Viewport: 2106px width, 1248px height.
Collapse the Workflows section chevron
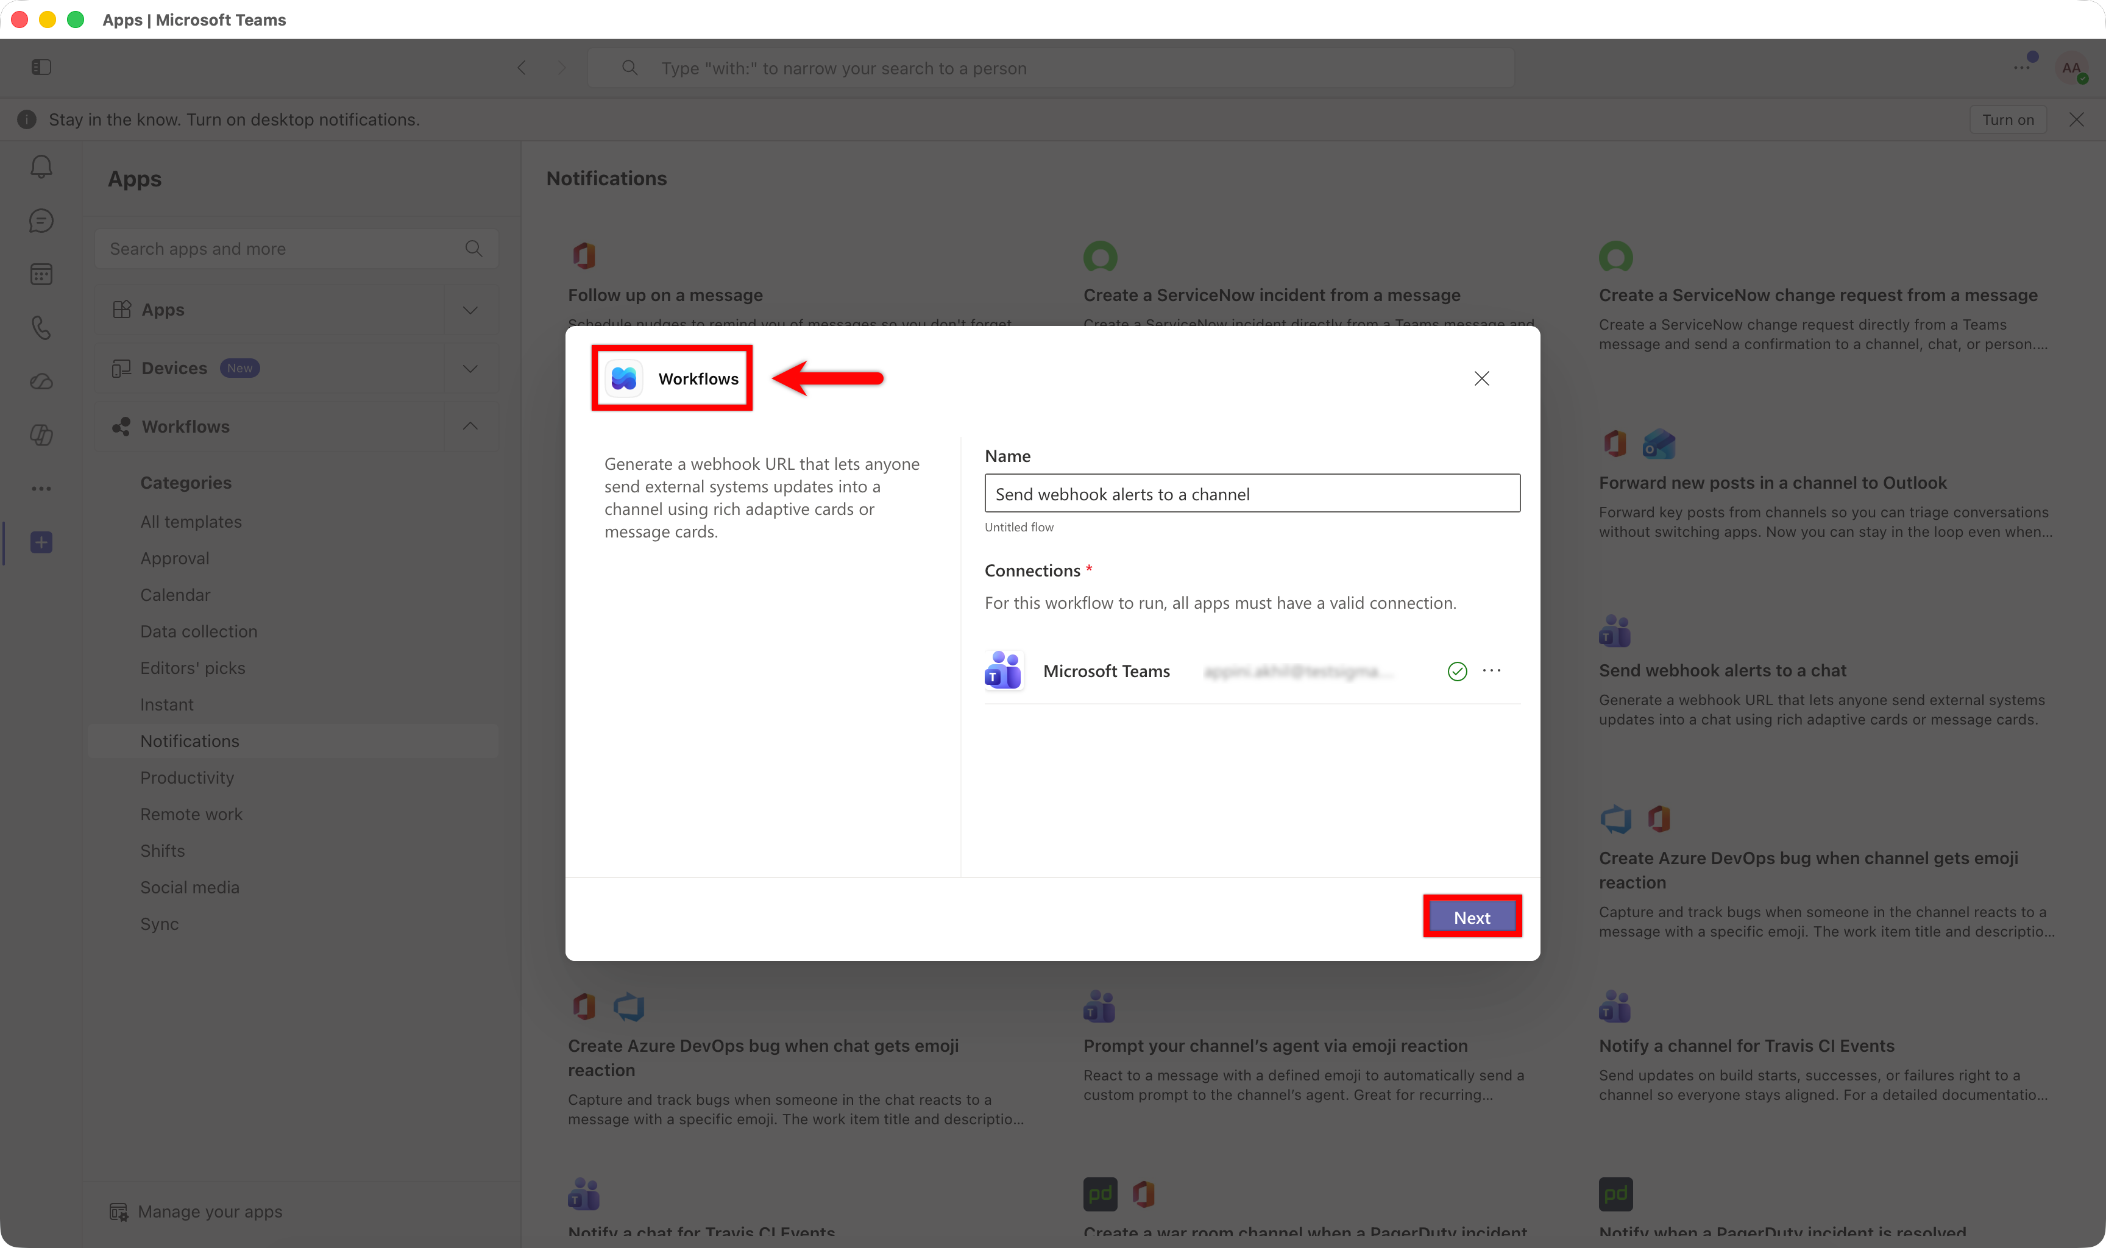pyautogui.click(x=471, y=427)
